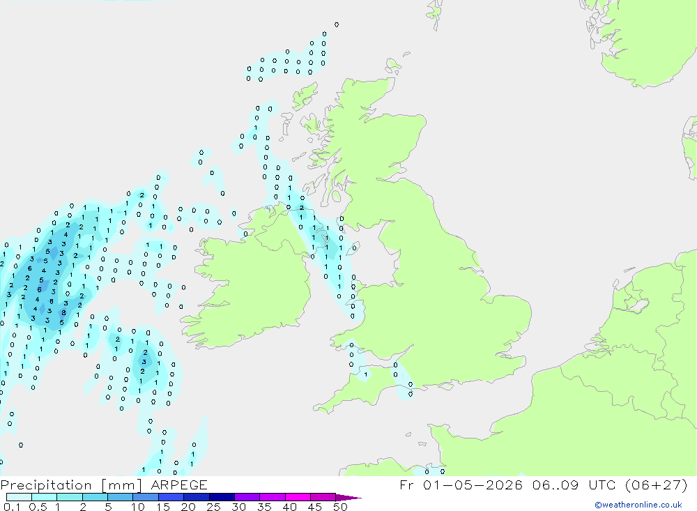Click the 15–20 mm legend color box
The image size is (697, 511).
coord(171,497)
